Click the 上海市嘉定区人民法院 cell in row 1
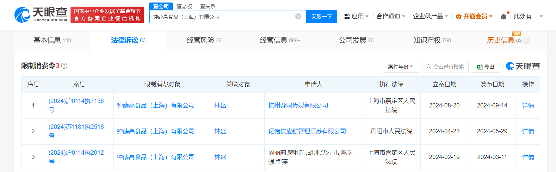 point(391,106)
